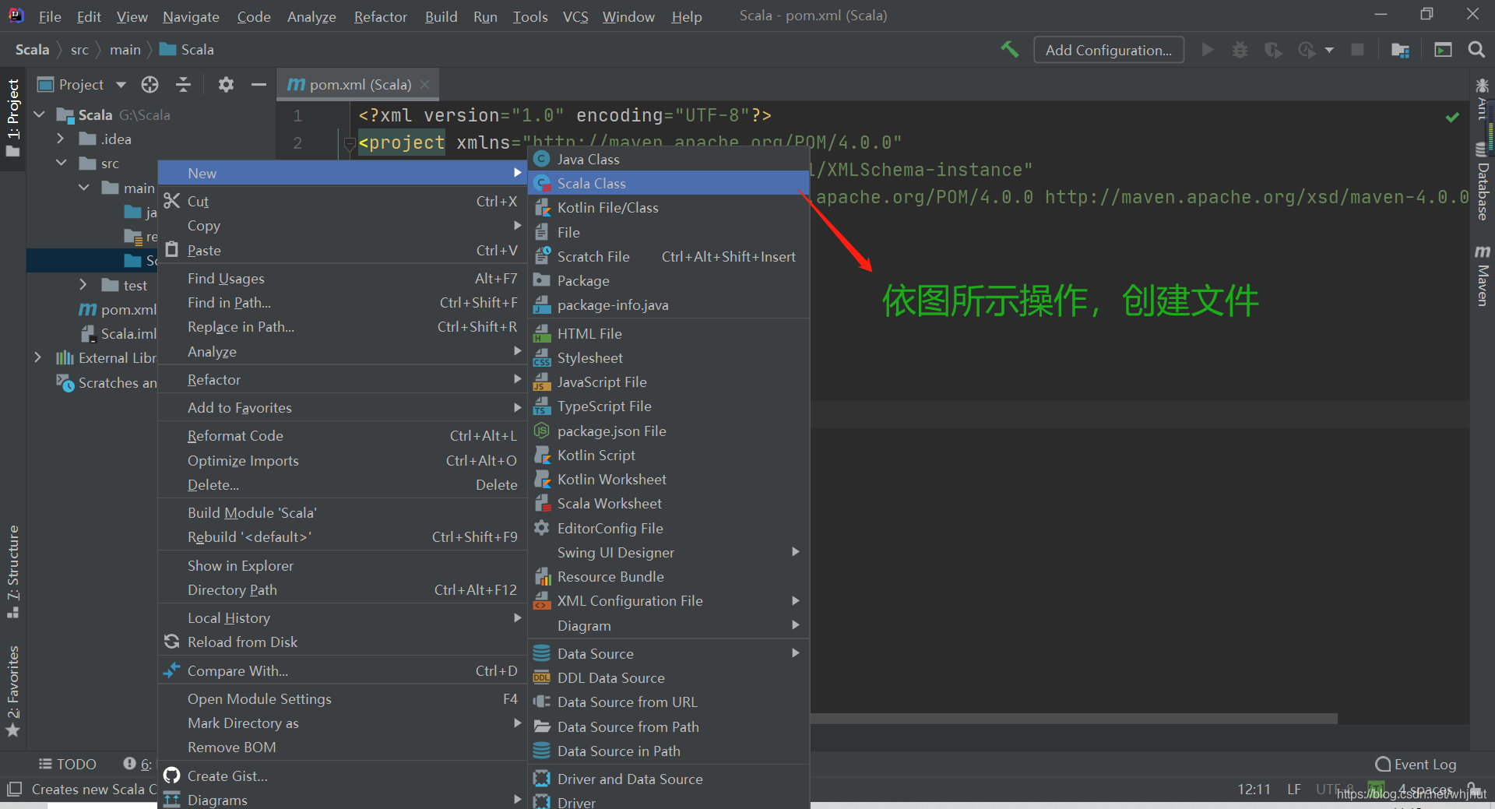This screenshot has height=809, width=1495.
Task: Click Paste in context menu
Action: (x=342, y=250)
